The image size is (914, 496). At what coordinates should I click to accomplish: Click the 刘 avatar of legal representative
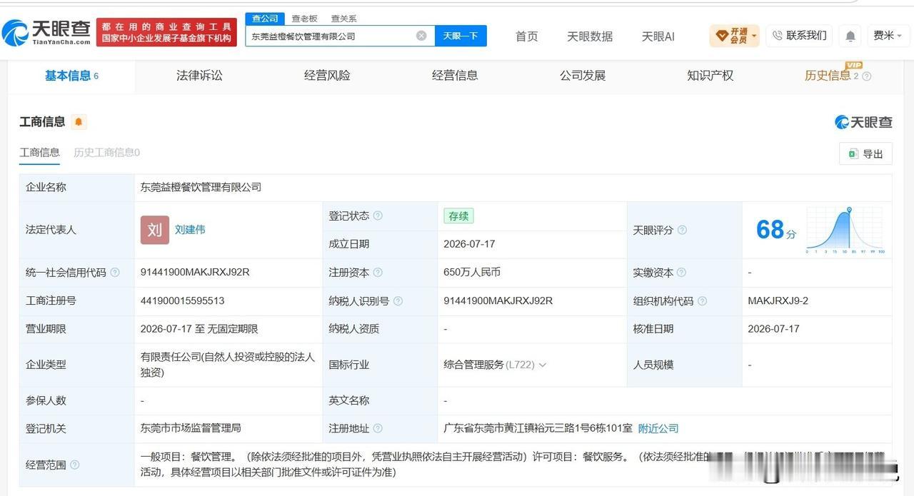(155, 230)
